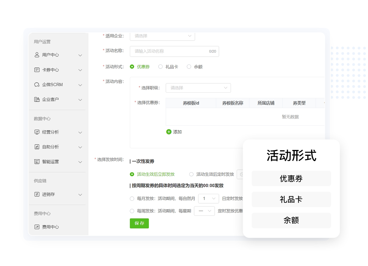Viewport: 368px width, 266px height.
Task: Click the 用户中心 person icon
Action: point(37,55)
